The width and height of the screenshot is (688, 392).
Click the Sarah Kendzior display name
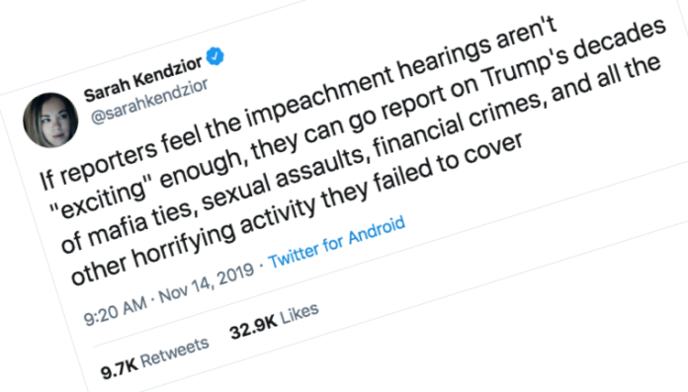pyautogui.click(x=143, y=79)
